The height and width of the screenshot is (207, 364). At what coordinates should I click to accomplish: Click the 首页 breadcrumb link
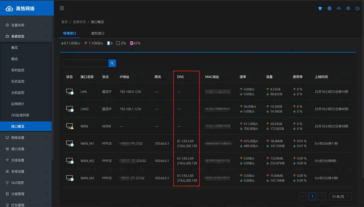click(x=64, y=22)
